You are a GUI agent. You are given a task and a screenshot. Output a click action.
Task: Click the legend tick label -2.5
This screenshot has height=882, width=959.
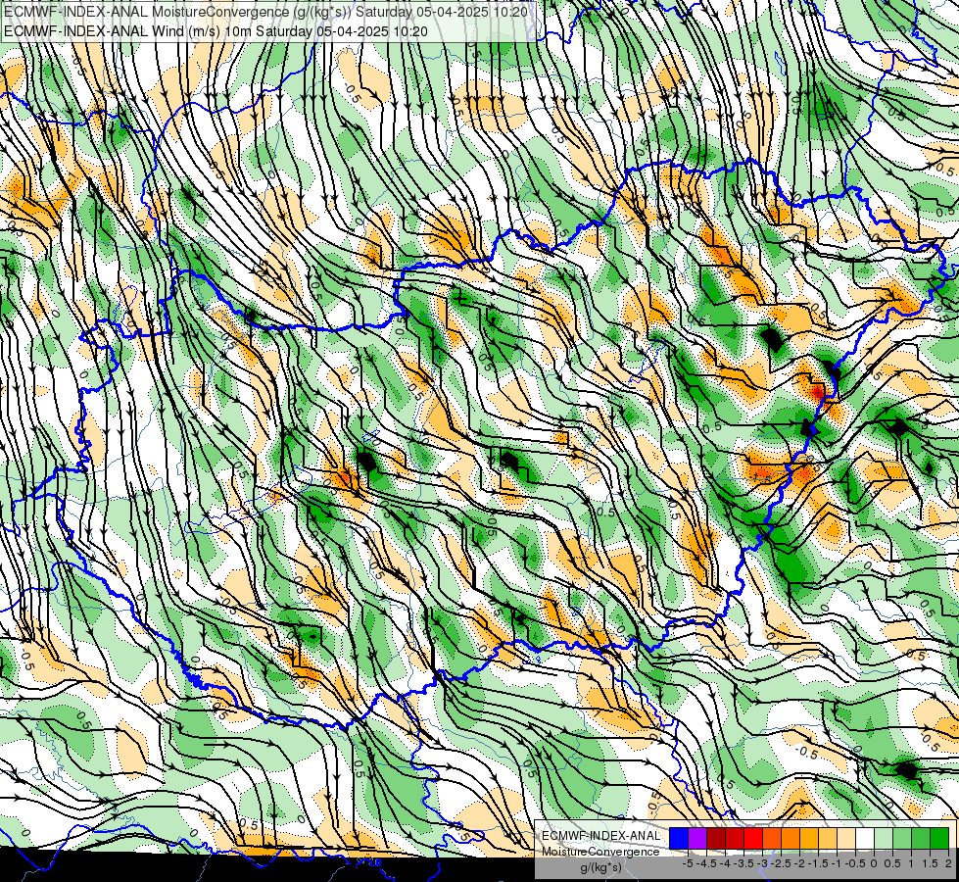tap(781, 863)
